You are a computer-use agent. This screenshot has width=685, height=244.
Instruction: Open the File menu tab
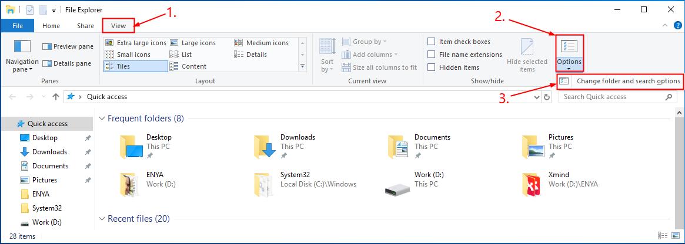[x=18, y=26]
